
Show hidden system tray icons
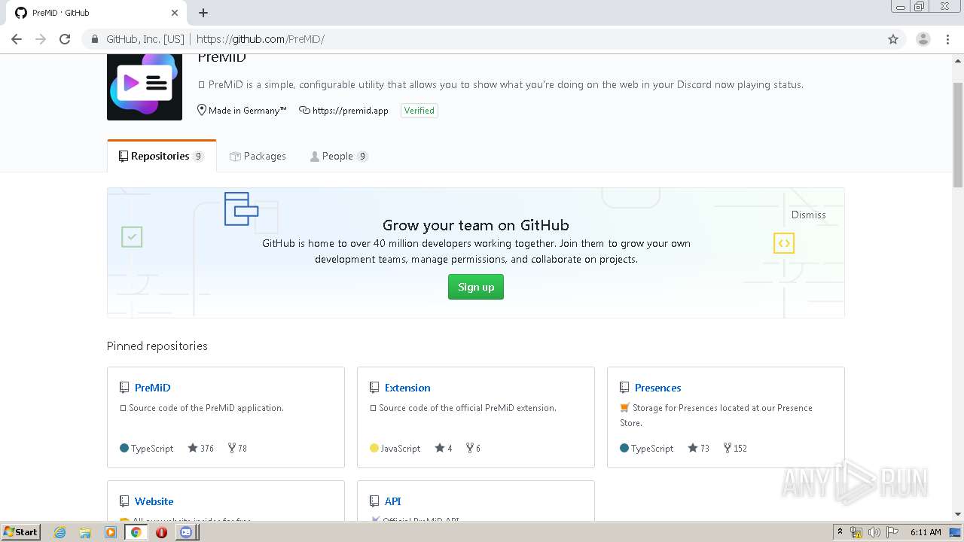[840, 532]
